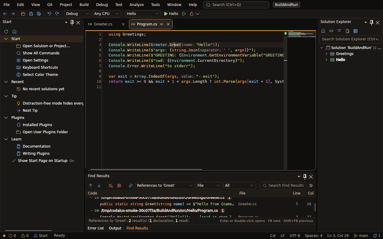Viewport: 383px width, 239px height.
Task: Click the green link icon in Solution Explorer
Action: click(331, 31)
